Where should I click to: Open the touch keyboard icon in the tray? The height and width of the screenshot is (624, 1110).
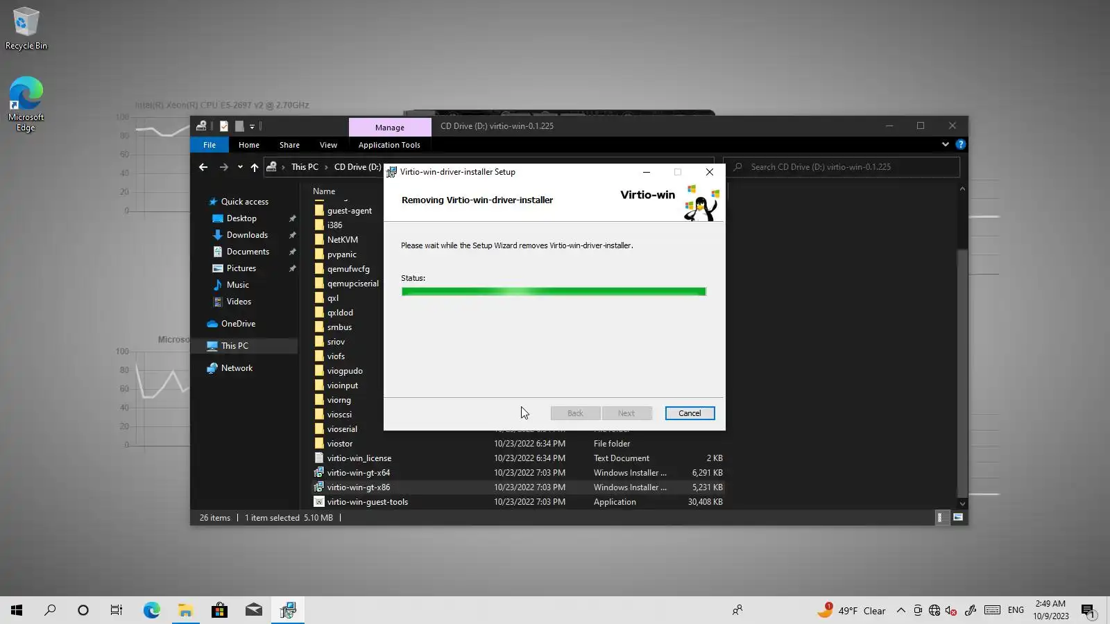tap(992, 610)
